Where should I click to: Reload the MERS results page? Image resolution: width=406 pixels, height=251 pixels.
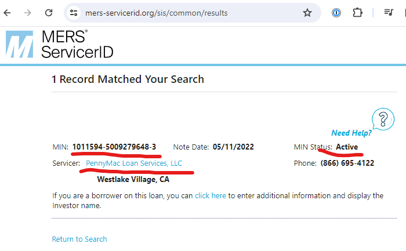tap(49, 13)
